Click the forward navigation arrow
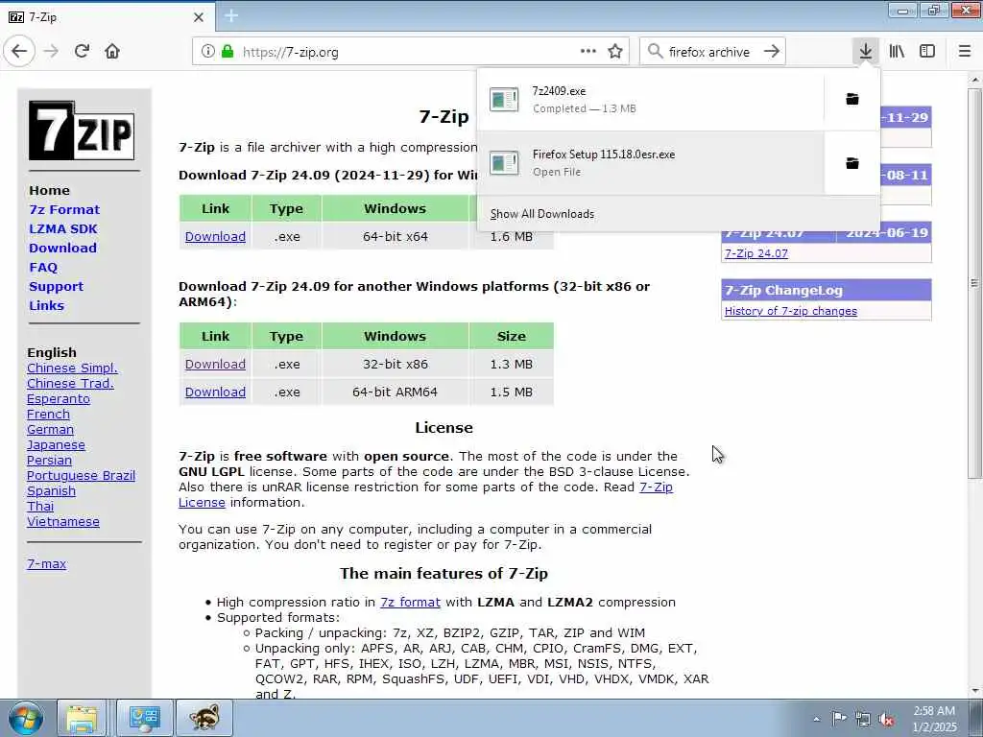 click(x=52, y=52)
